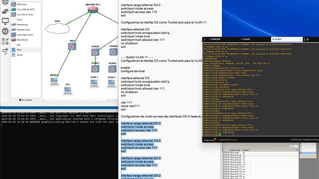Click the VLAN-1 VPCS node in topology

94,83
